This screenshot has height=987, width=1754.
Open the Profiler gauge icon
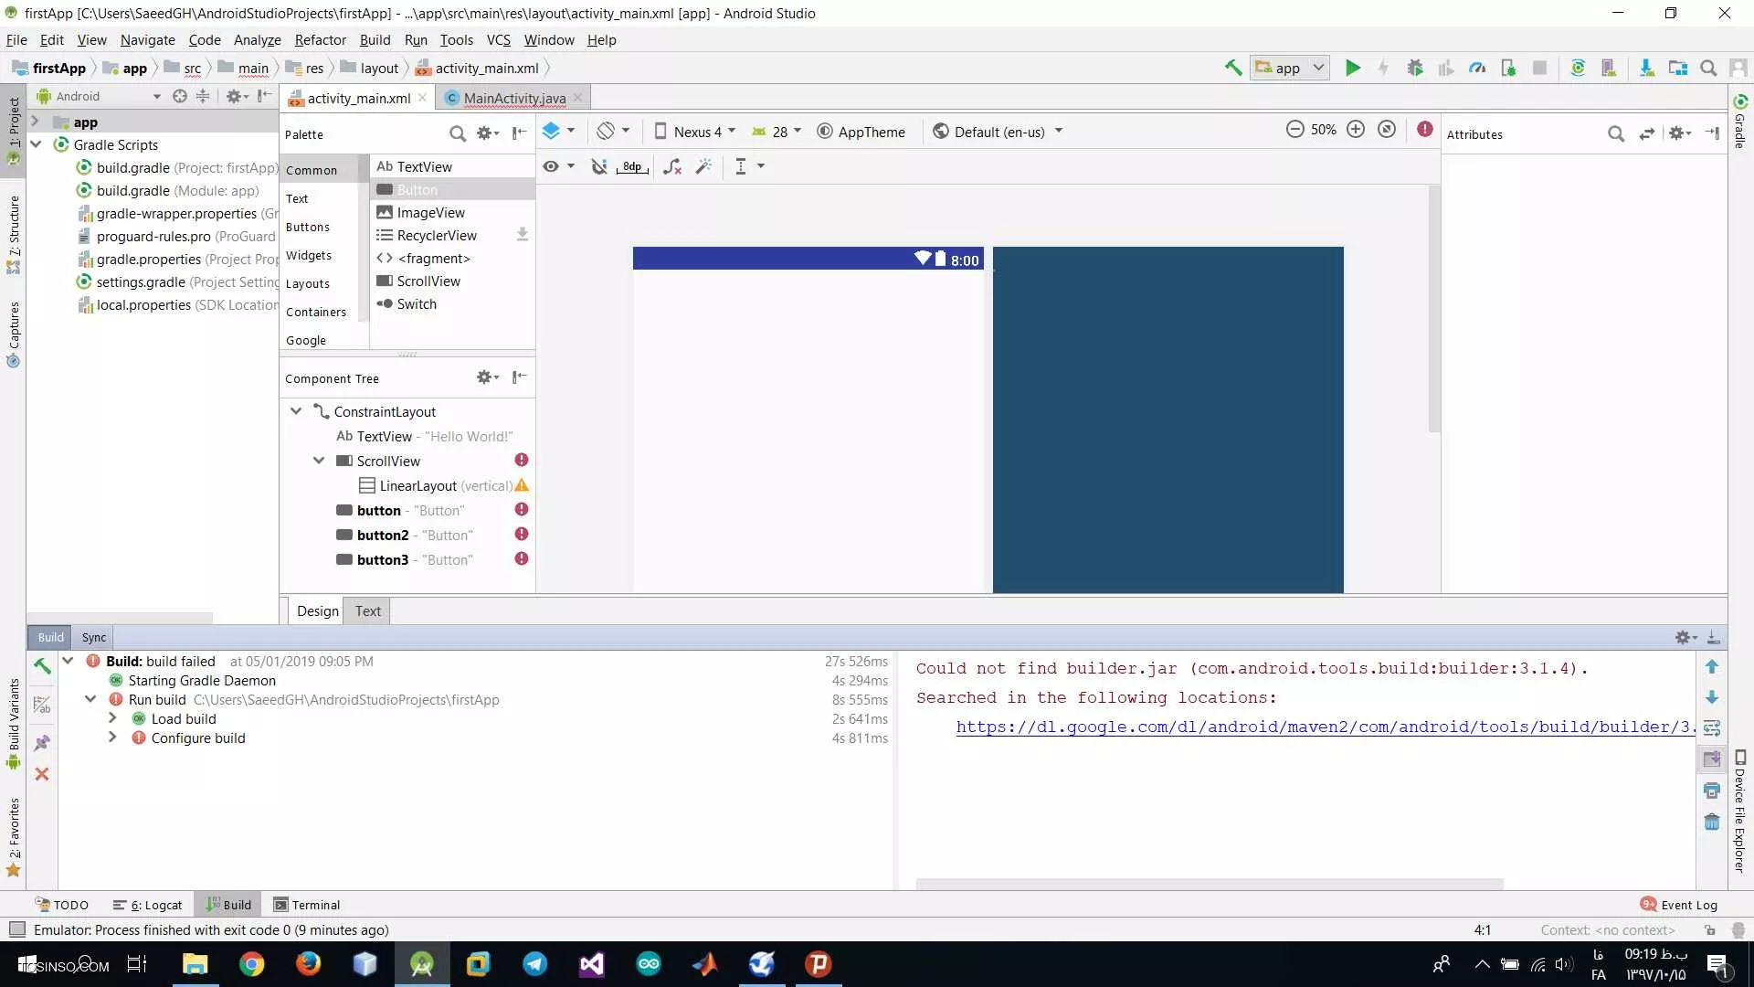click(x=1477, y=68)
